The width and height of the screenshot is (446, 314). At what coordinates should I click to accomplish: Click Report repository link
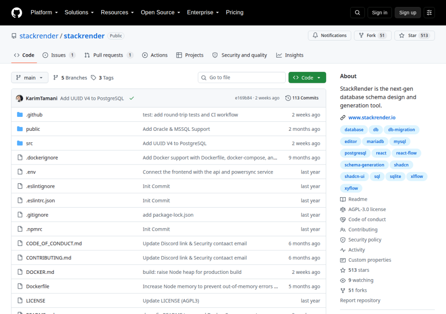[360, 300]
